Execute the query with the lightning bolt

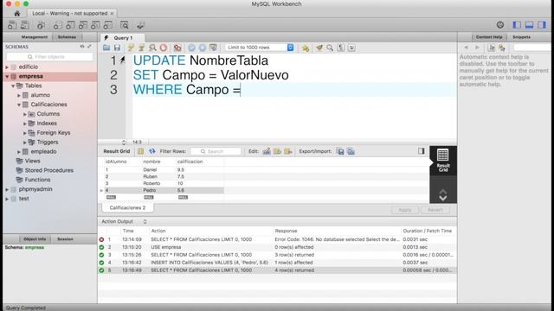pyautogui.click(x=131, y=48)
